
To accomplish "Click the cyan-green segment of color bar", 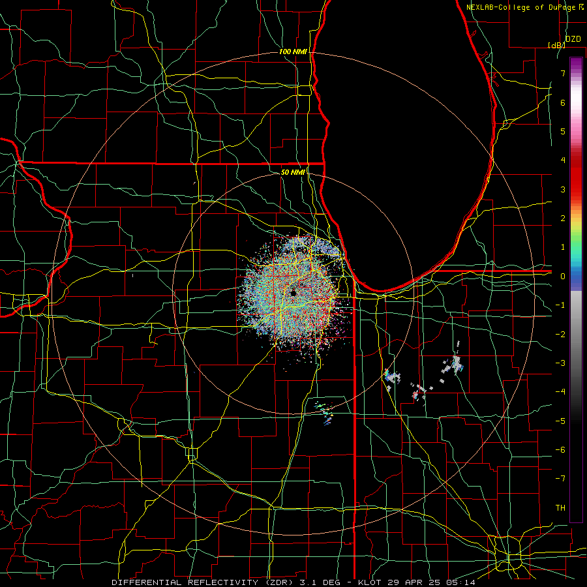I will 576,251.
